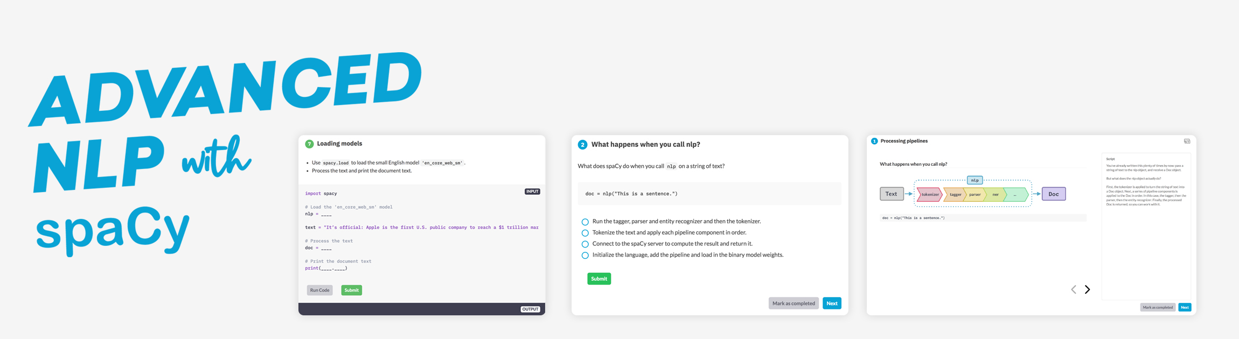The height and width of the screenshot is (339, 1239).
Task: Select the parser pipeline component
Action: [976, 194]
